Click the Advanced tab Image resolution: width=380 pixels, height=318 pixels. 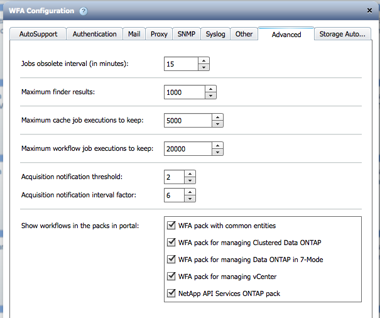pyautogui.click(x=286, y=34)
